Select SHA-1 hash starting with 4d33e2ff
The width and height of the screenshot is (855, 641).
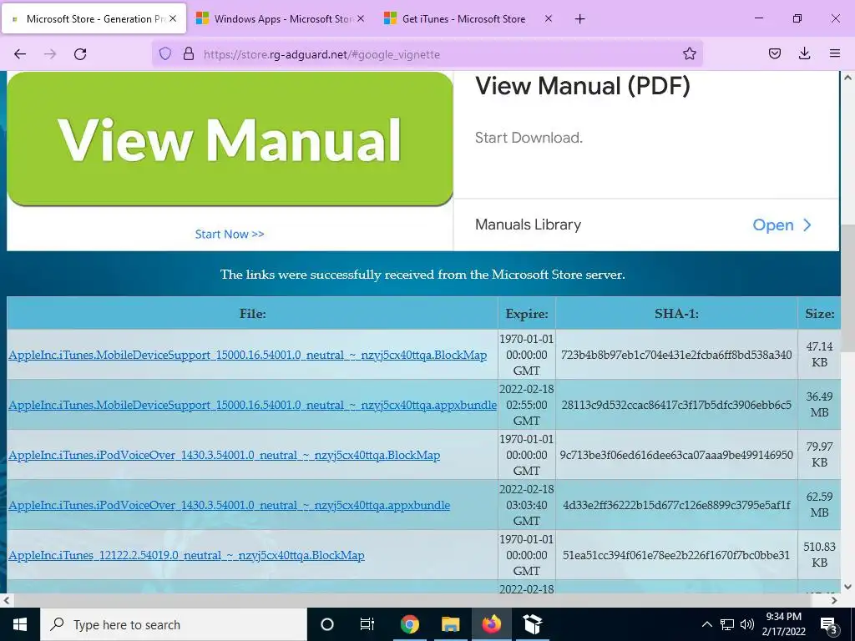click(x=676, y=505)
